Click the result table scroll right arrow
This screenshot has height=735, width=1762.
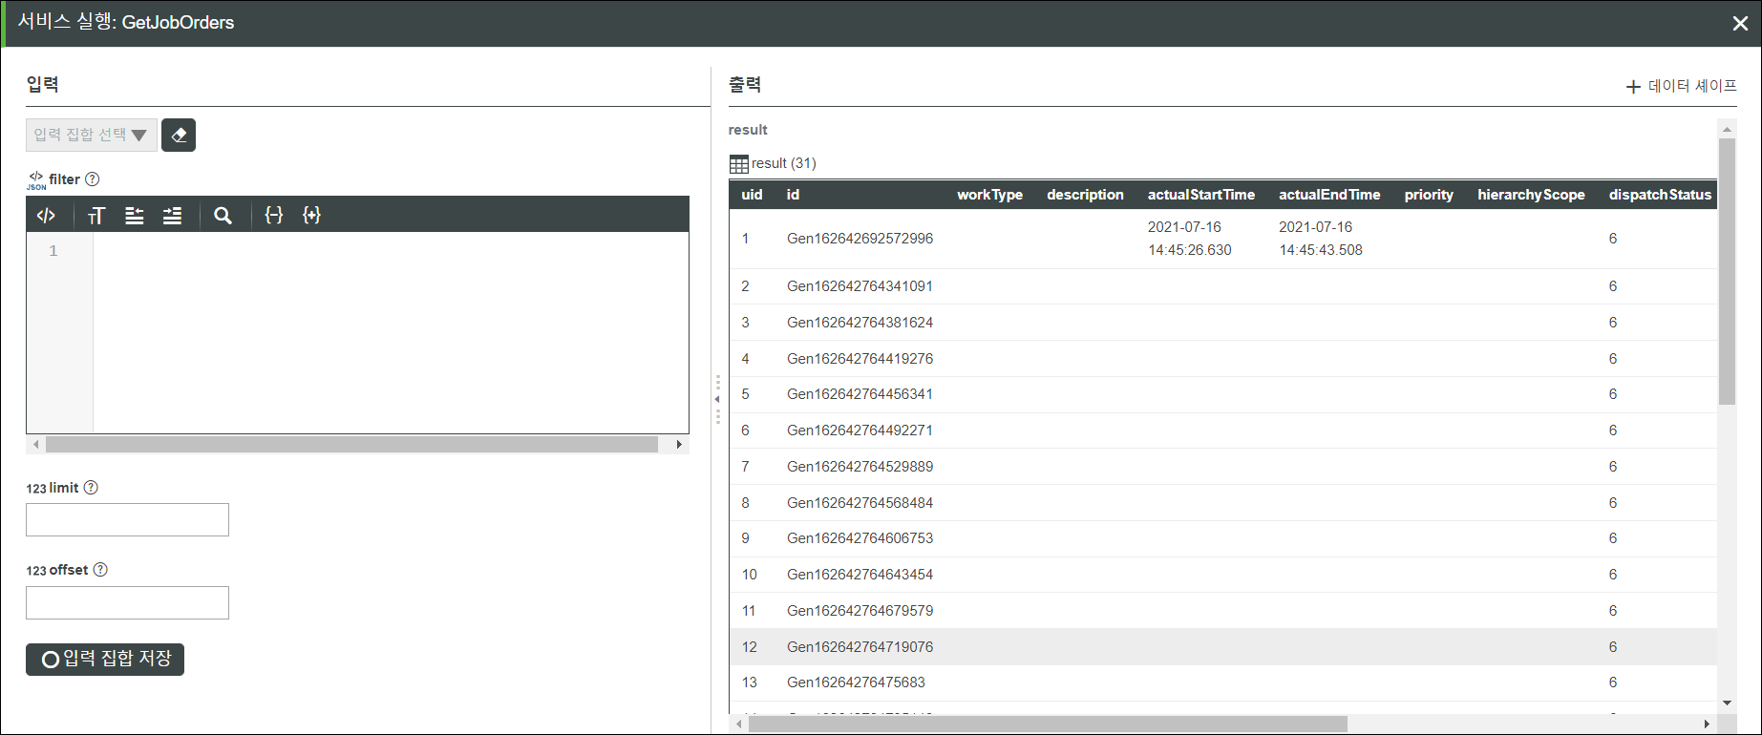(1708, 724)
